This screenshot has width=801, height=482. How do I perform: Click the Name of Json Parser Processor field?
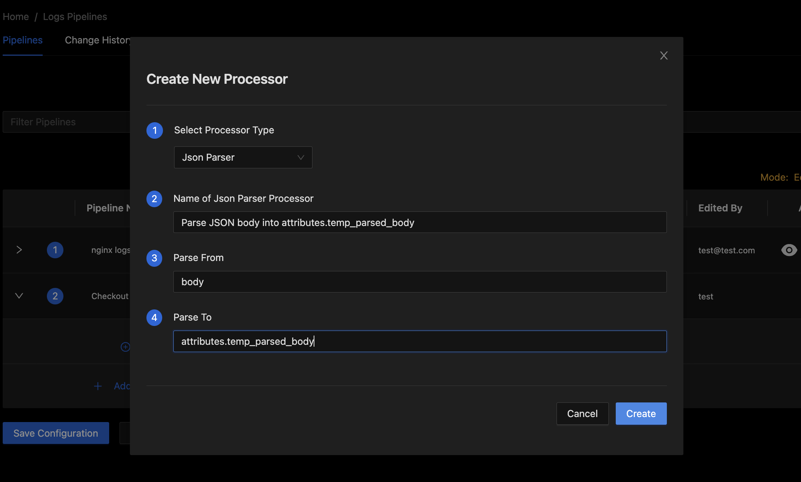point(420,222)
